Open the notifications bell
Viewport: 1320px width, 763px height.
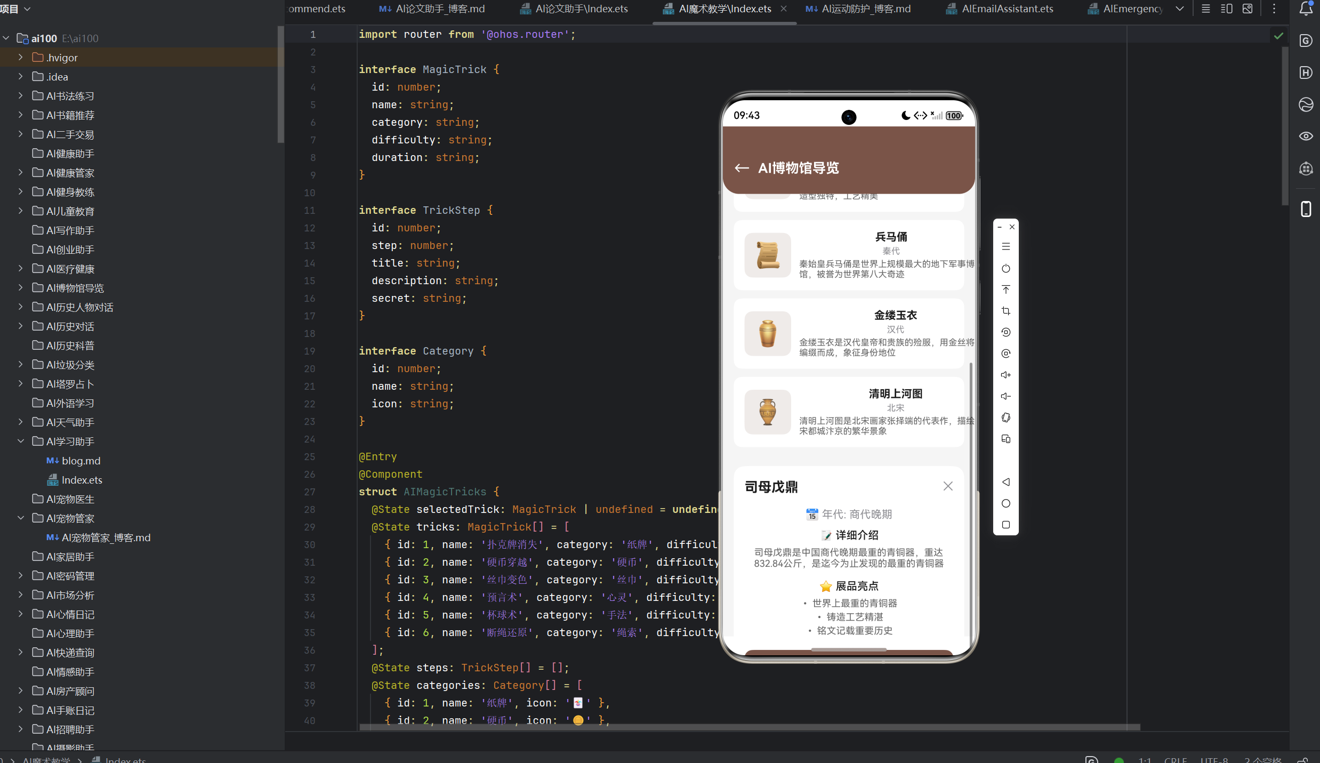(x=1306, y=9)
